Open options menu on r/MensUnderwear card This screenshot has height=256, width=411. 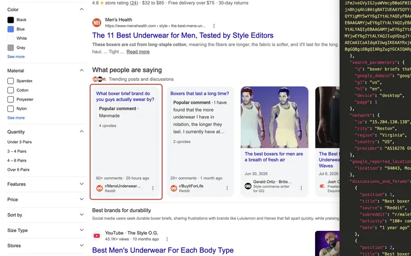pyautogui.click(x=153, y=188)
